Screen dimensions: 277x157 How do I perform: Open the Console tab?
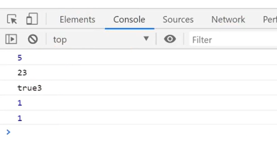tap(129, 20)
